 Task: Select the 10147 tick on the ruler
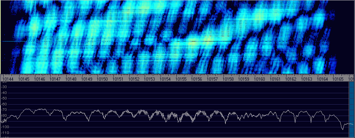click(x=55, y=79)
